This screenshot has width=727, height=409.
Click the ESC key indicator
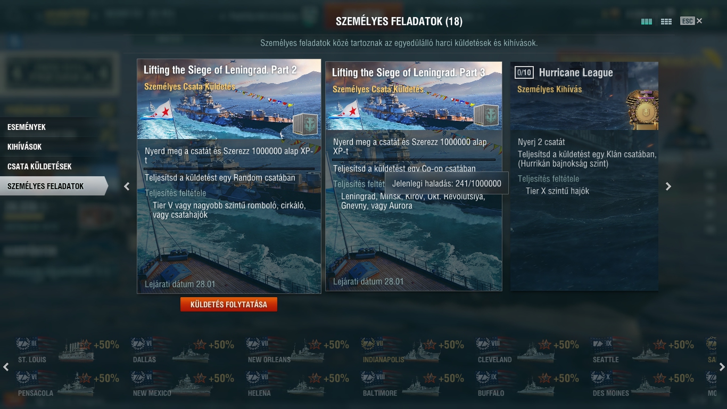click(x=687, y=21)
